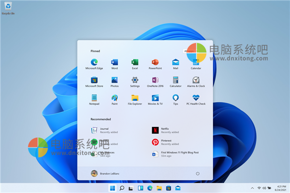This screenshot has height=193, width=290.
Task: Launch Notepad from pinned apps
Action: point(94,99)
